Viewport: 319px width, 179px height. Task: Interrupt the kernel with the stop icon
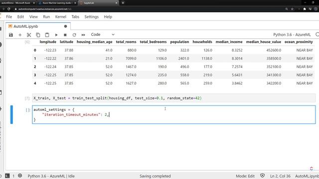click(x=65, y=35)
